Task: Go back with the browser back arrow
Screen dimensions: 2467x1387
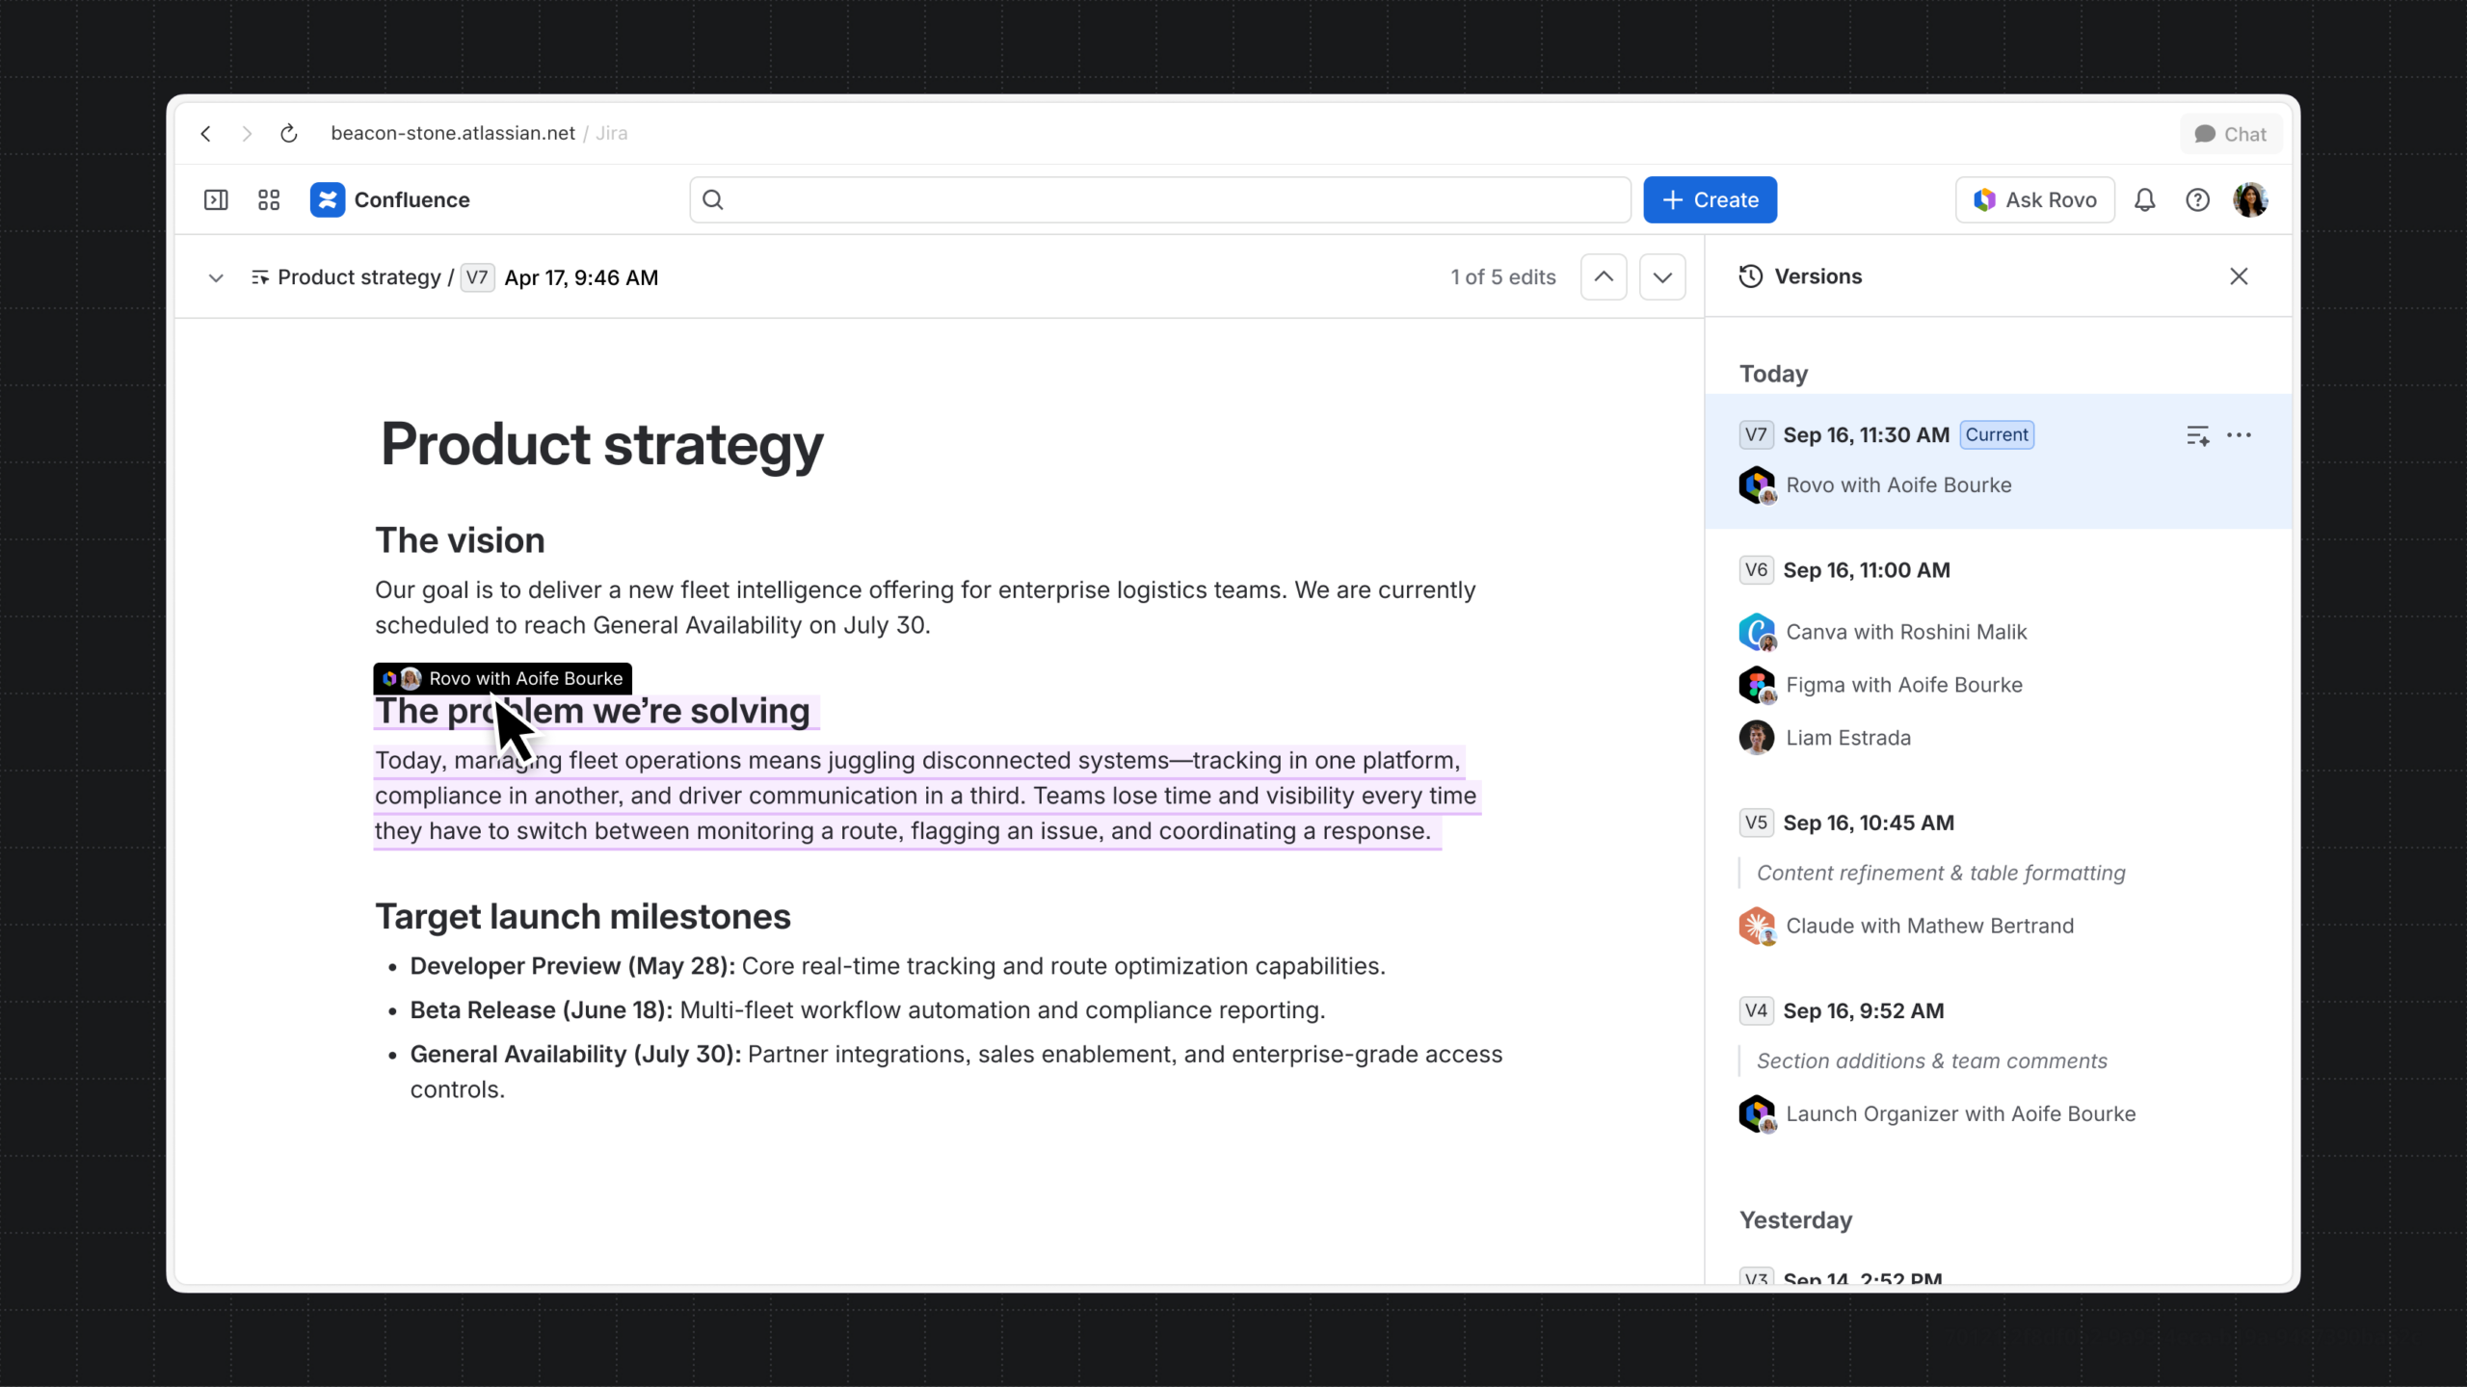Action: 205,134
